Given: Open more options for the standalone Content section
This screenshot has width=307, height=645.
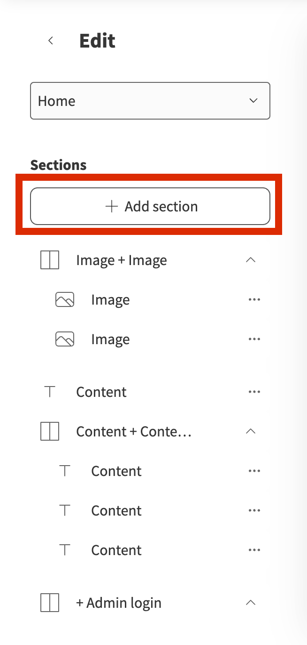Looking at the screenshot, I should [254, 392].
